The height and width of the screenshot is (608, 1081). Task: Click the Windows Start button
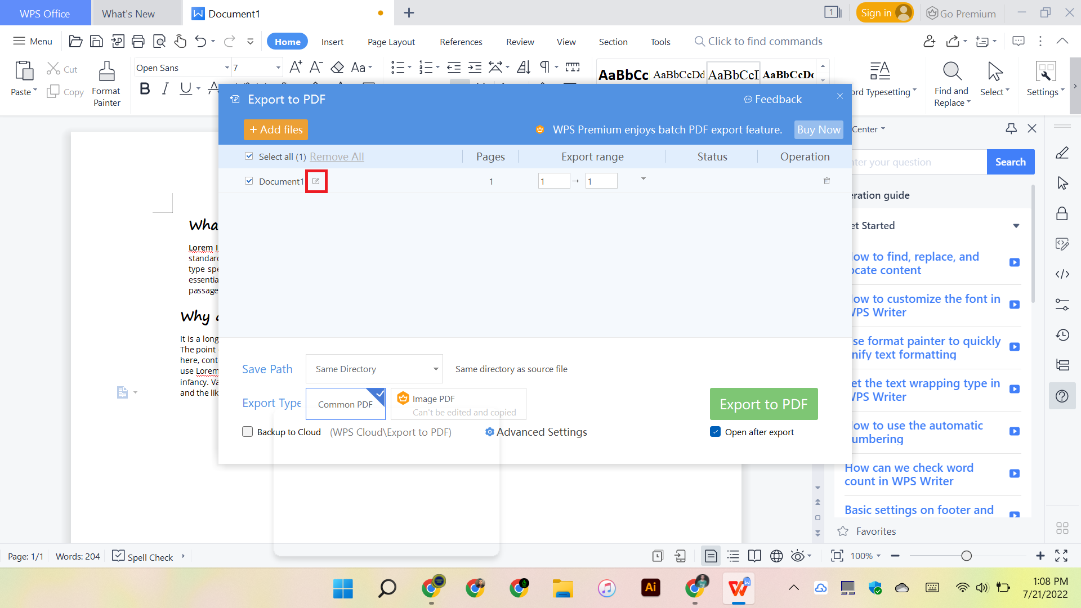(x=343, y=588)
